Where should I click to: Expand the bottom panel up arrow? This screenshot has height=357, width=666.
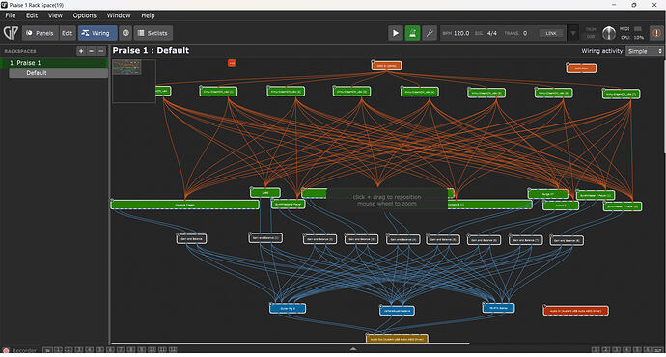tap(353, 349)
